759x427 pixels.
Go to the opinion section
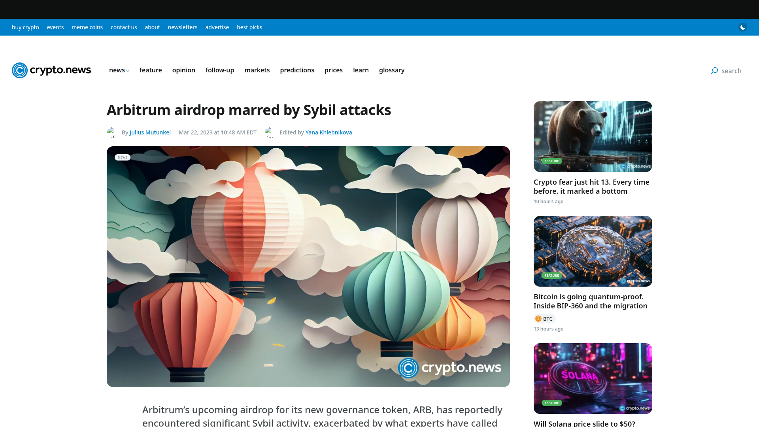[184, 70]
